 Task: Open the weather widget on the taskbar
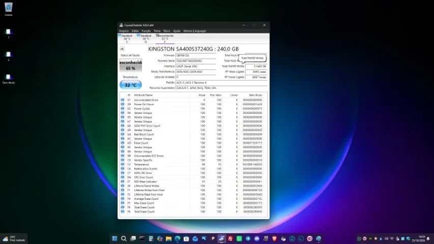click(14, 238)
